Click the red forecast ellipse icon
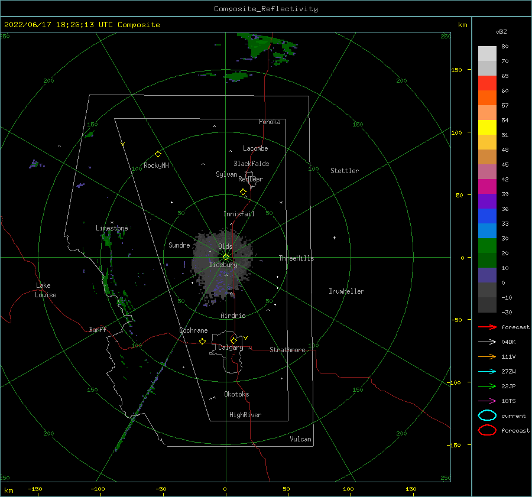532x497 pixels. [487, 430]
